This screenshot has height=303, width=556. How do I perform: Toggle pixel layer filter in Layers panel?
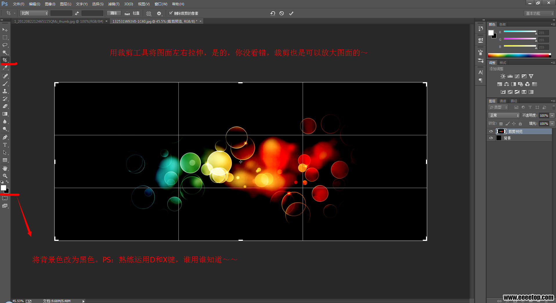pyautogui.click(x=516, y=107)
